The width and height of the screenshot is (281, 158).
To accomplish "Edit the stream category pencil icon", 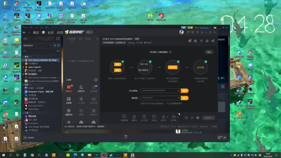I will click(x=124, y=42).
